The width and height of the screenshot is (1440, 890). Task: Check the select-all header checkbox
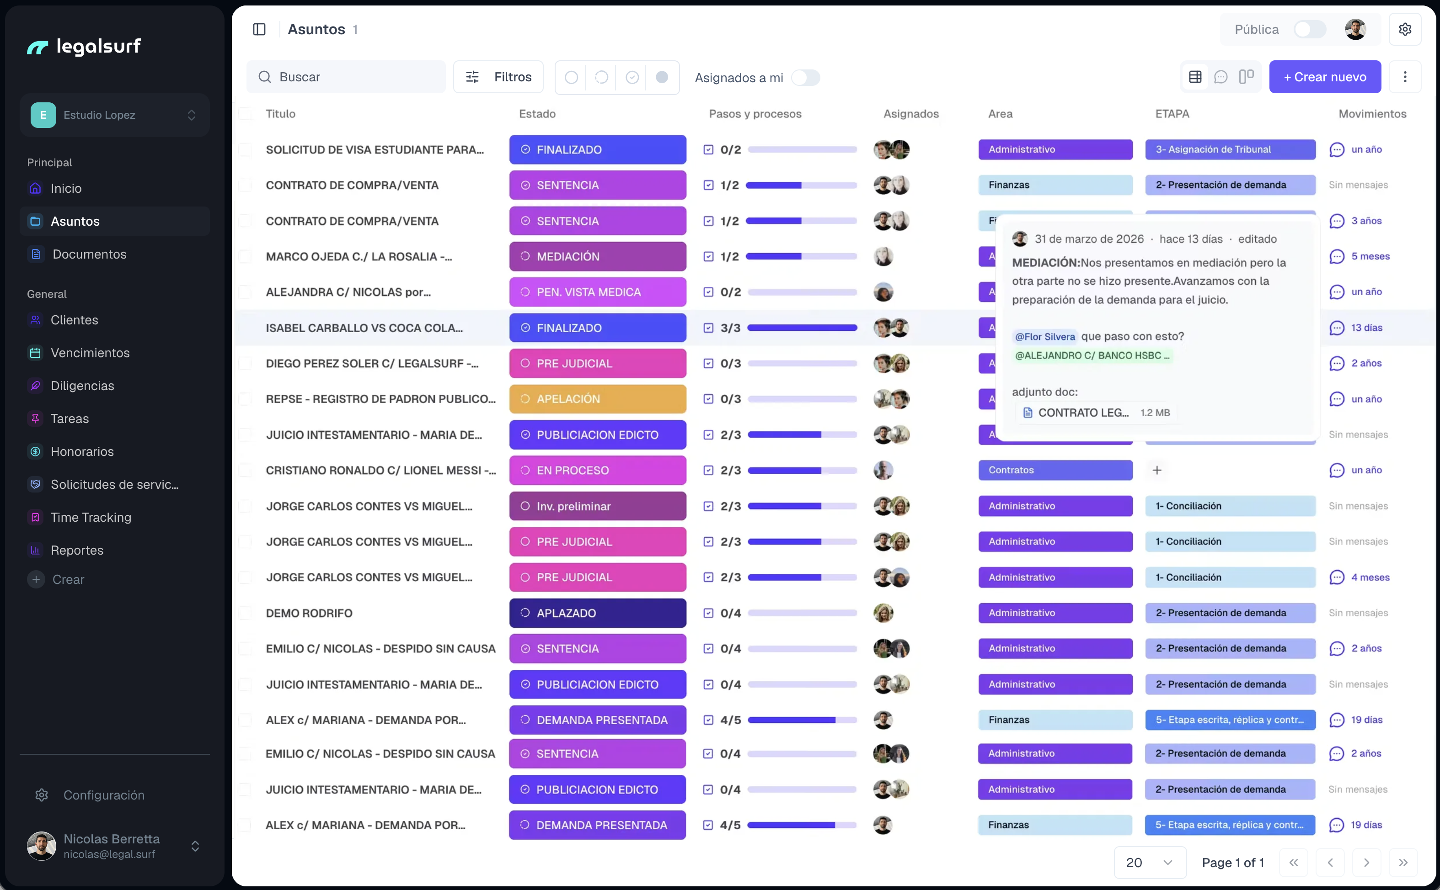[245, 114]
